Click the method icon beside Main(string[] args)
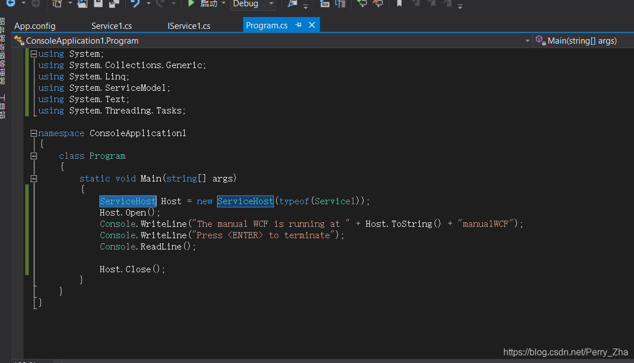This screenshot has width=634, height=363. click(541, 40)
